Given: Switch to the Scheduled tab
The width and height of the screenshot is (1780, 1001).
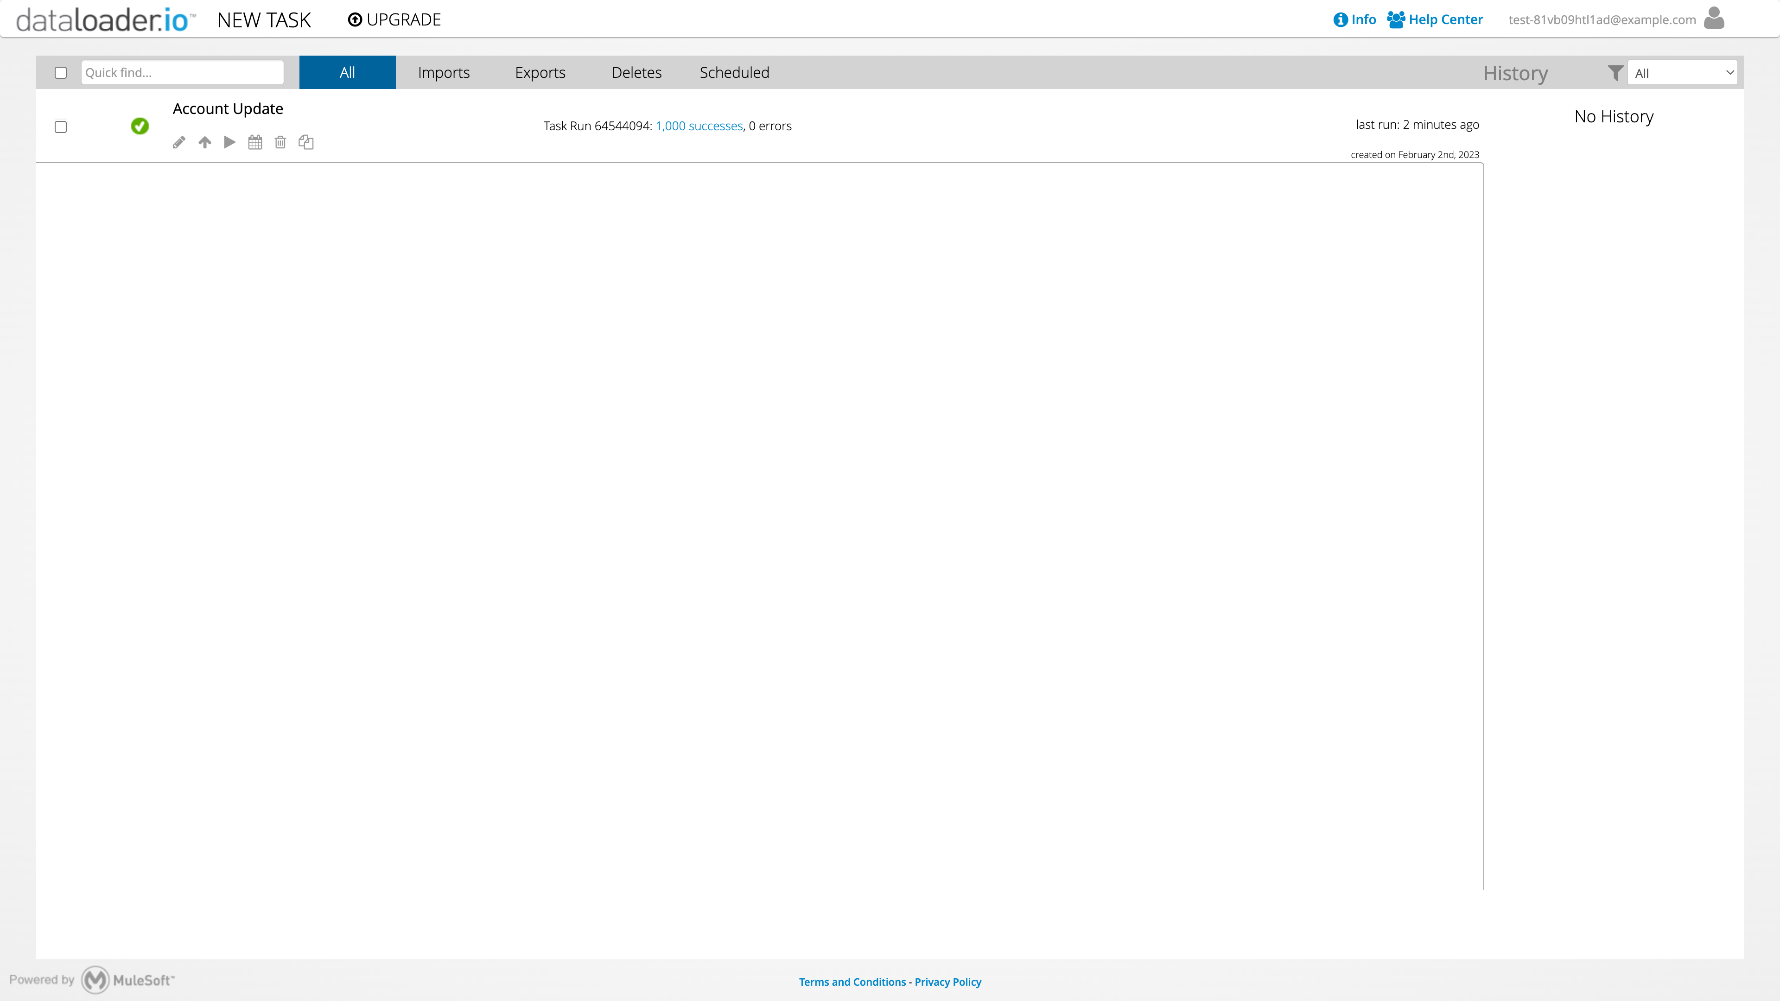Looking at the screenshot, I should tap(734, 72).
